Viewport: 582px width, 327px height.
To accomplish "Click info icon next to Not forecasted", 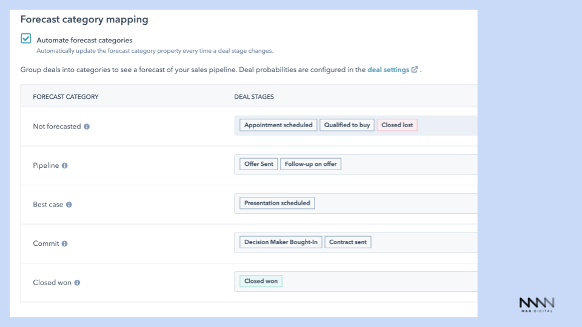I will pos(87,127).
